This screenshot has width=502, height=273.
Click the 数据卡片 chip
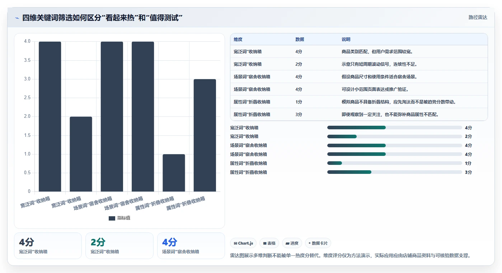click(318, 243)
